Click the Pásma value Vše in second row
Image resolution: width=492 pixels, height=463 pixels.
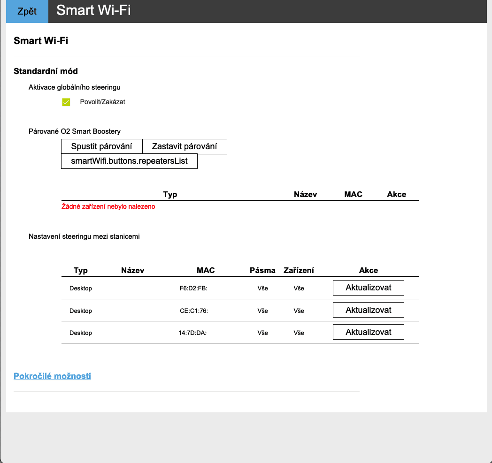point(262,311)
